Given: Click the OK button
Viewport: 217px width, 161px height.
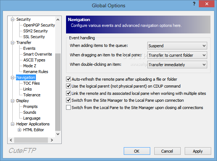Looking at the screenshot, I should tap(137, 151).
